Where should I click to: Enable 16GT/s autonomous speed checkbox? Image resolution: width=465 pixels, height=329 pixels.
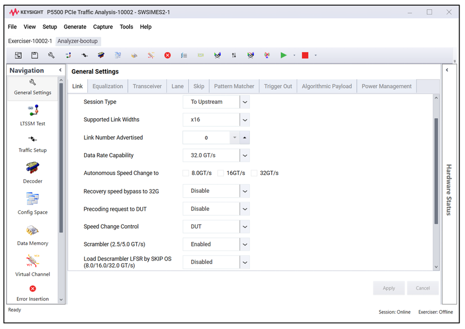(221, 173)
